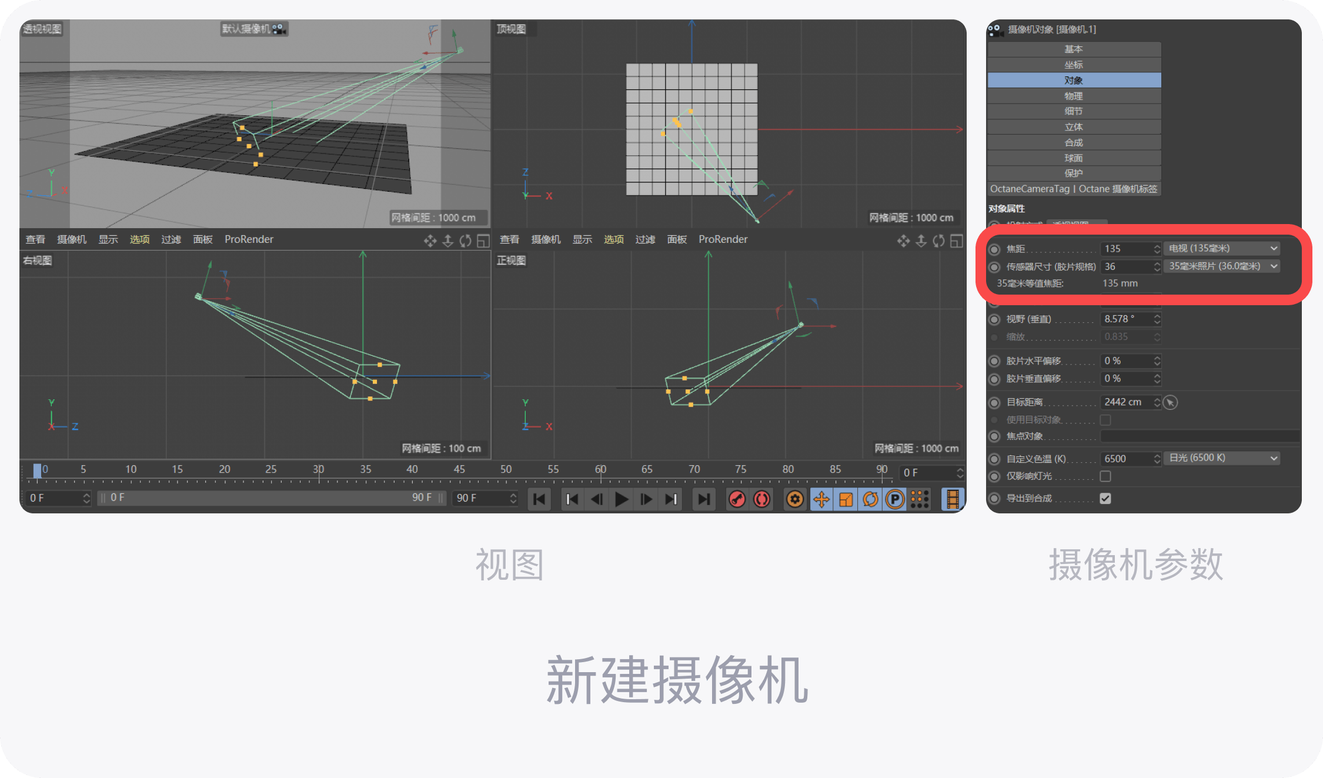Open the 35毫米照片 sensor size dropdown
Screen dimensions: 1323x778
coord(1222,266)
